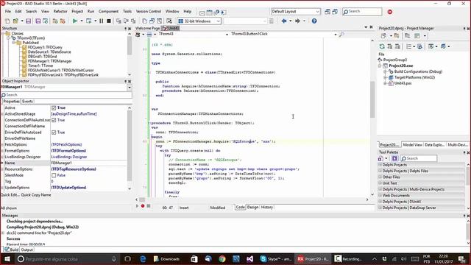Click the Object Inspector search field
This screenshot has width=471, height=265.
coord(66,95)
